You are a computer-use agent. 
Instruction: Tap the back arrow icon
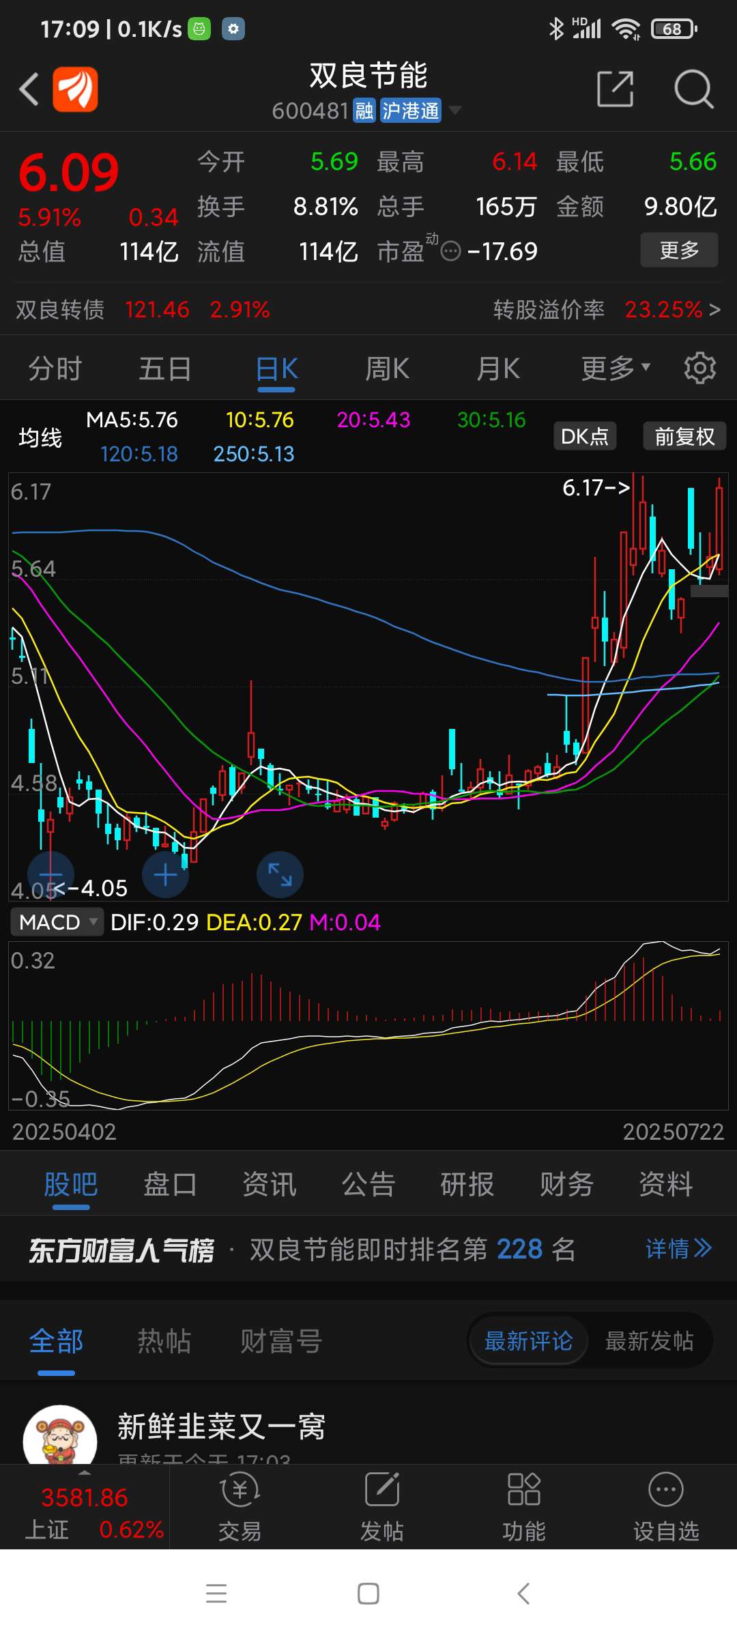click(x=29, y=89)
